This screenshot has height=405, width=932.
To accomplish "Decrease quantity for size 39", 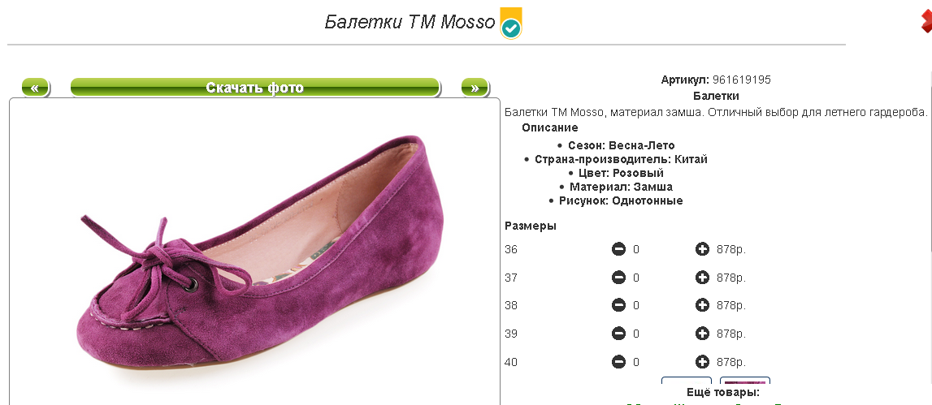I will point(618,334).
